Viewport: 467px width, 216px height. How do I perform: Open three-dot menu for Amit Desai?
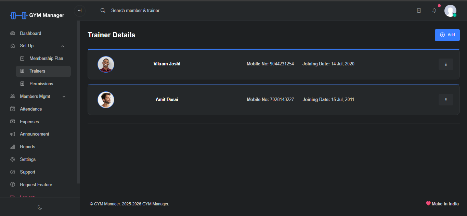pyautogui.click(x=446, y=100)
